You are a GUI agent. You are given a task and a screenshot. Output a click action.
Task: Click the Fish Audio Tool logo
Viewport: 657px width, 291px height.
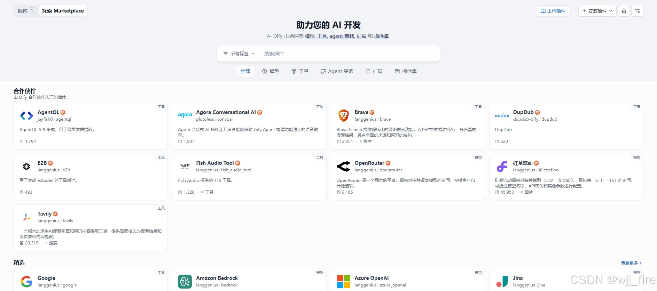click(x=185, y=166)
